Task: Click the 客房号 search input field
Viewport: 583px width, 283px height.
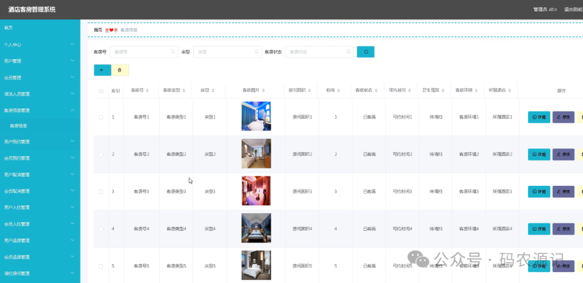Action: pos(144,52)
